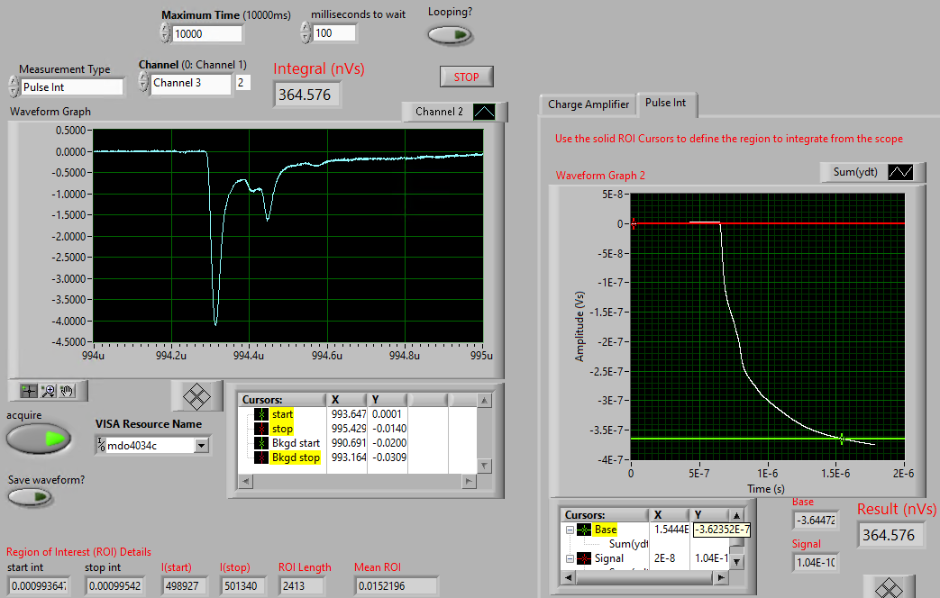Image resolution: width=940 pixels, height=598 pixels.
Task: Toggle the Save waveform switch
Action: pos(30,496)
